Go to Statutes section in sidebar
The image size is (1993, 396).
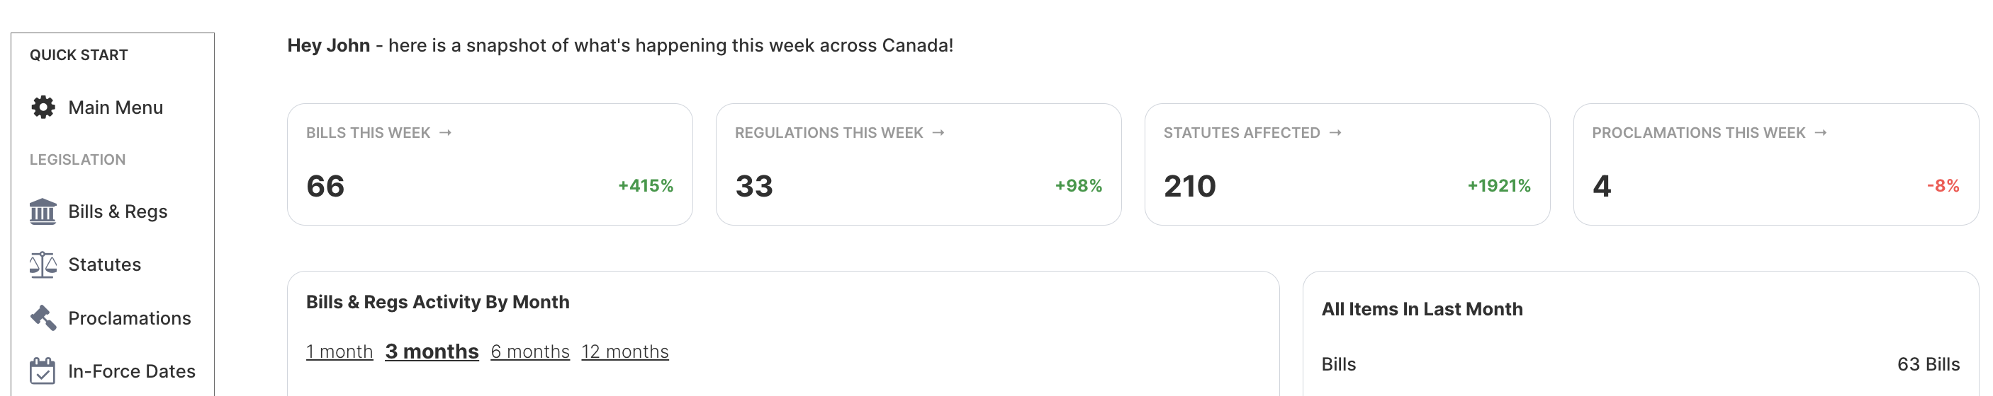coord(104,264)
